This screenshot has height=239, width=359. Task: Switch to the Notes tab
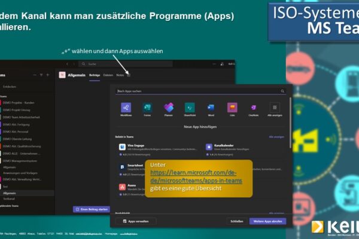tap(120, 75)
